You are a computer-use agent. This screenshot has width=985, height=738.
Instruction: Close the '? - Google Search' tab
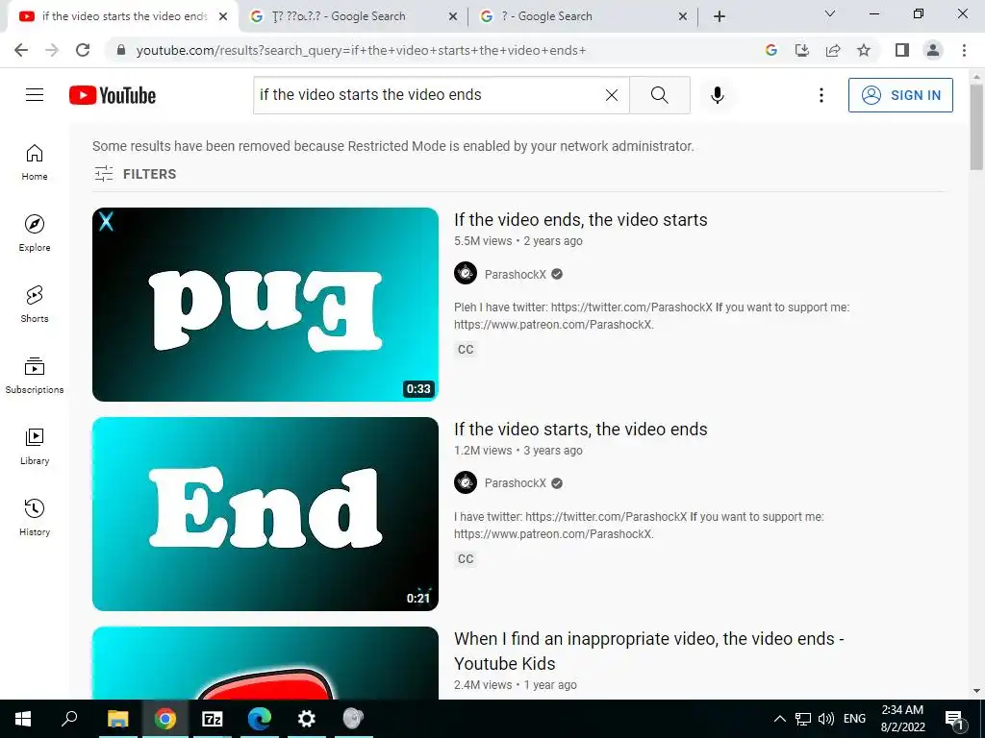pos(683,16)
